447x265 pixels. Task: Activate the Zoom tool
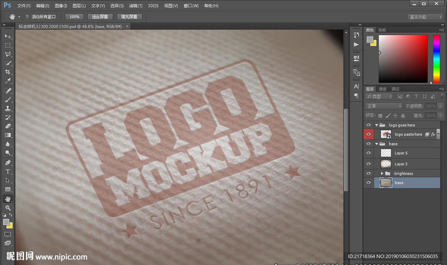click(8, 208)
